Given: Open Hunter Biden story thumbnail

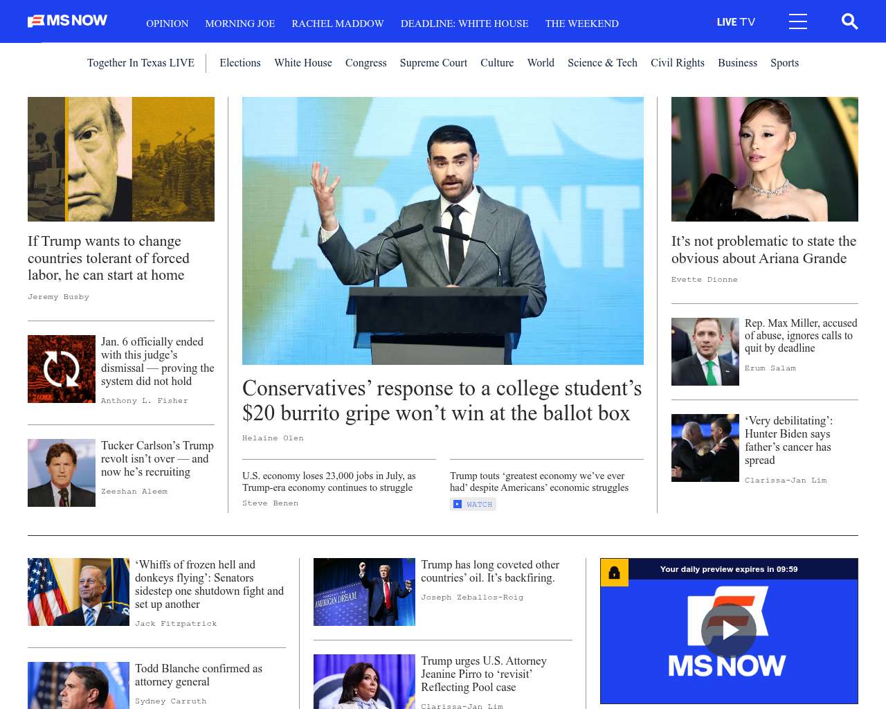Looking at the screenshot, I should click(x=705, y=448).
